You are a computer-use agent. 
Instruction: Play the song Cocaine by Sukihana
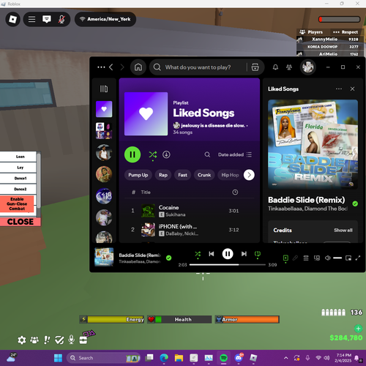[x=190, y=211]
